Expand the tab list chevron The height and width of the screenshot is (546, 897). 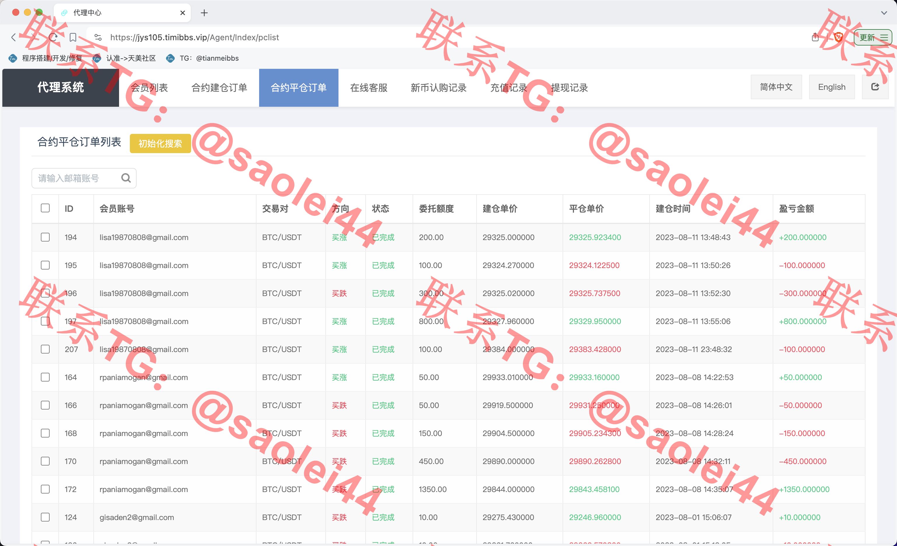[x=884, y=13]
